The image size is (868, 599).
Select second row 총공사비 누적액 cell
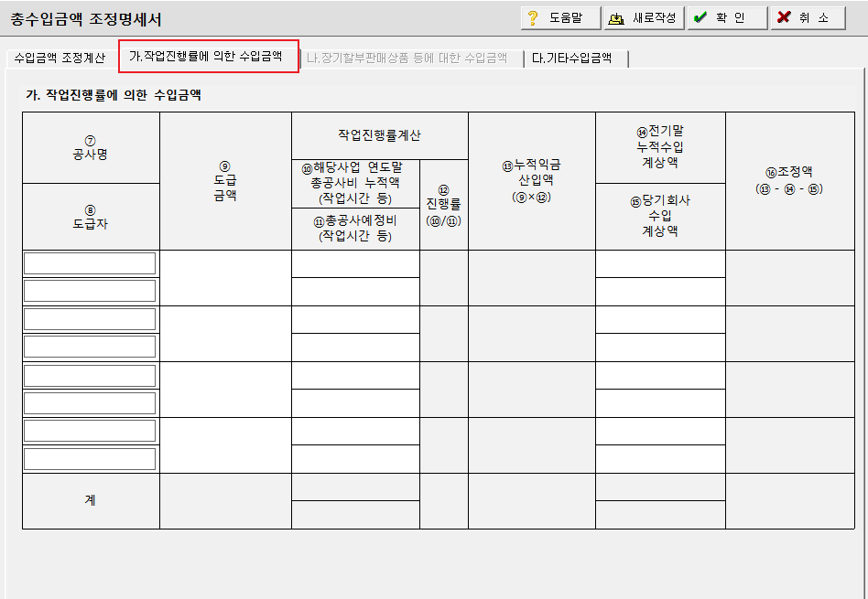(355, 320)
